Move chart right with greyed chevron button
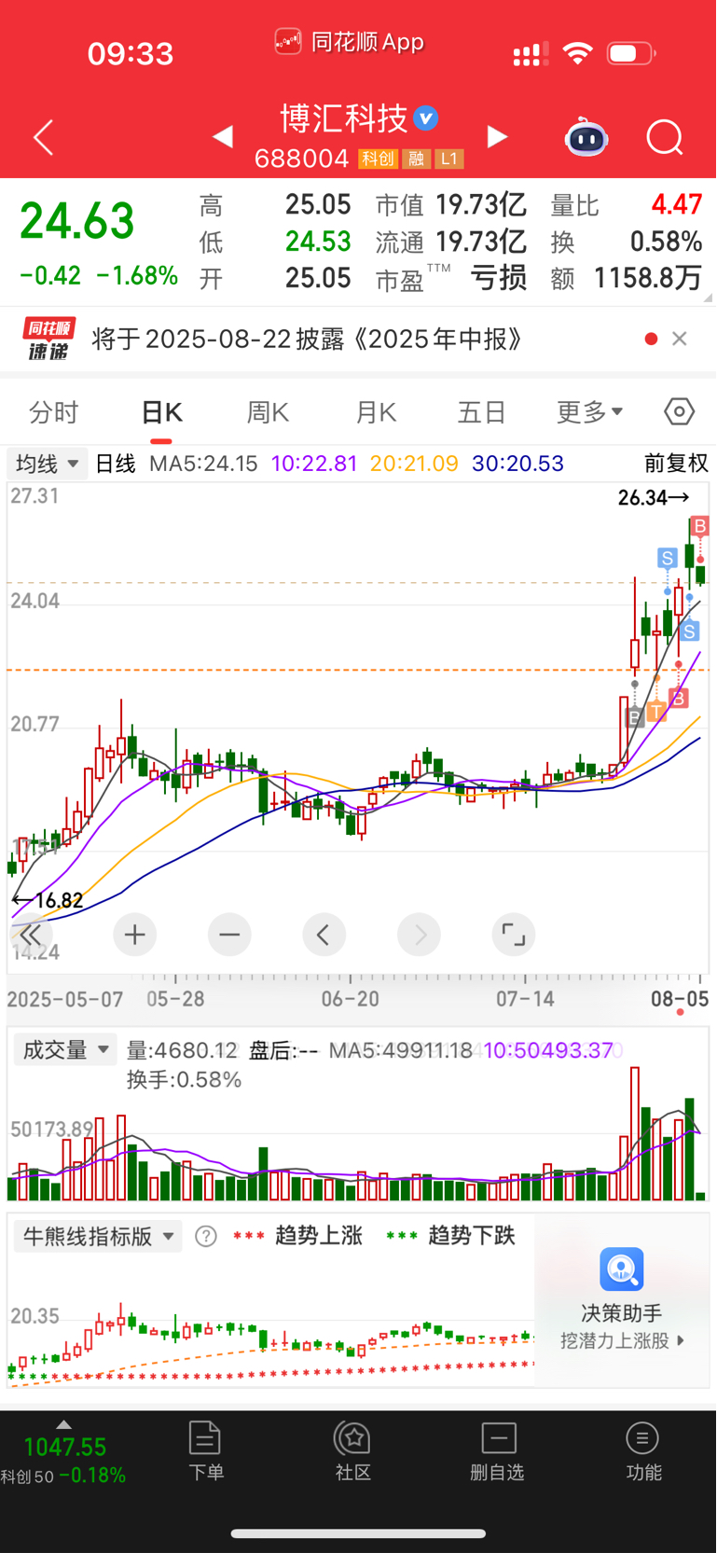Screen dimensions: 717x1553 tap(420, 935)
